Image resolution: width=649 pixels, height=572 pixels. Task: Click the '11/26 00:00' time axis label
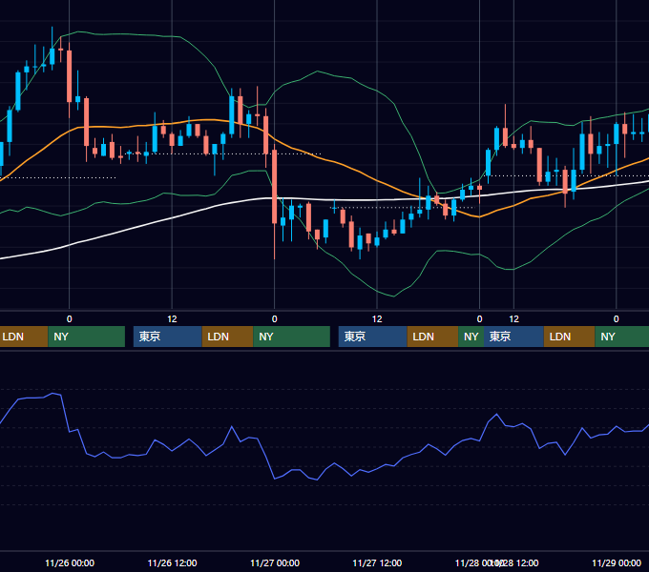70,562
